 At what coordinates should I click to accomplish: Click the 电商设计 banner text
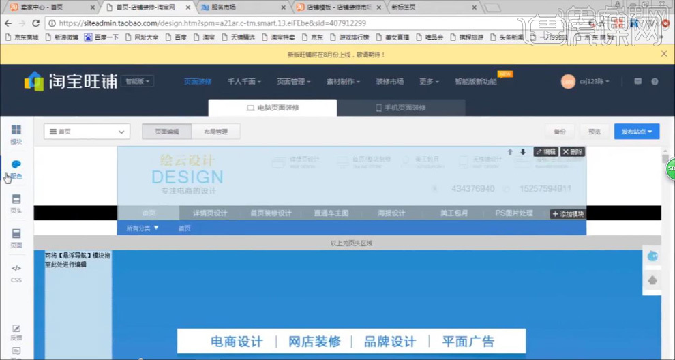(237, 342)
